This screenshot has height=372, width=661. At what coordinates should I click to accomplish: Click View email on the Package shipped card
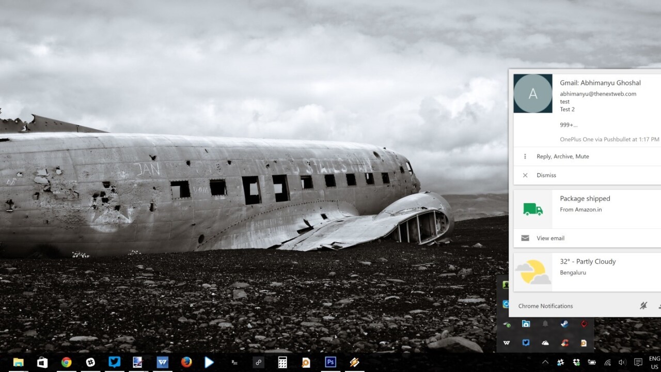550,238
